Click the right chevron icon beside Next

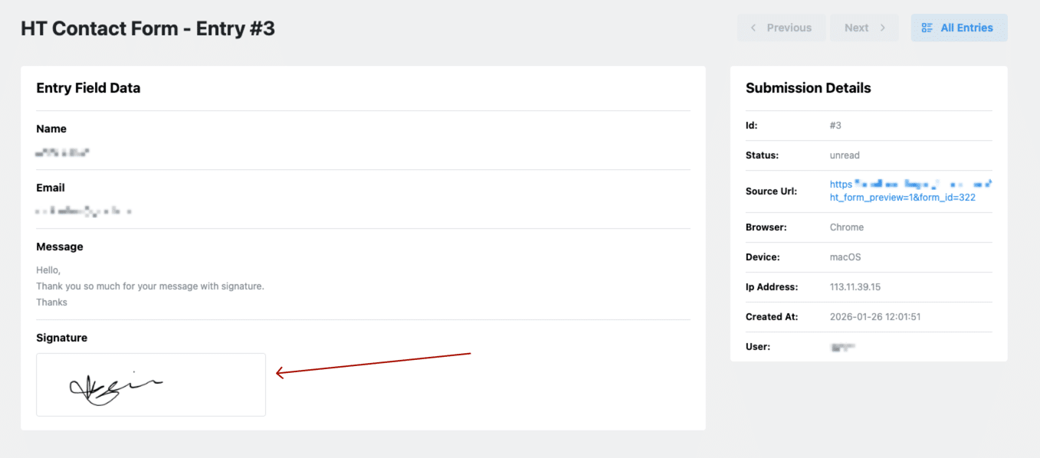883,28
